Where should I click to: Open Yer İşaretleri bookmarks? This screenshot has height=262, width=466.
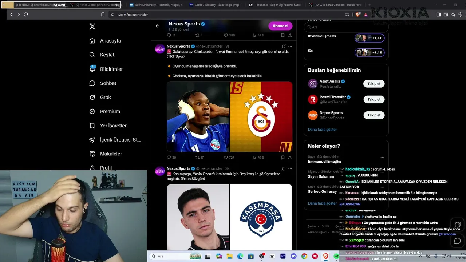108,126
